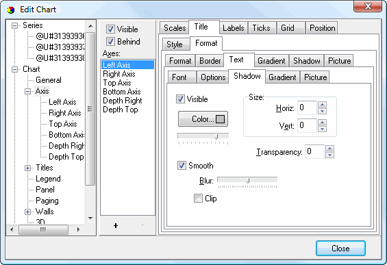Increase Transparency with the up arrow
Screen dimensions: 387x265
(x=329, y=149)
